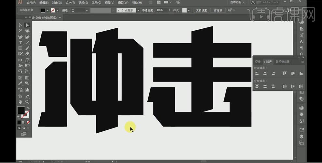Open control bar stroke color dropdown
This screenshot has height=163, width=322.
(57, 10)
